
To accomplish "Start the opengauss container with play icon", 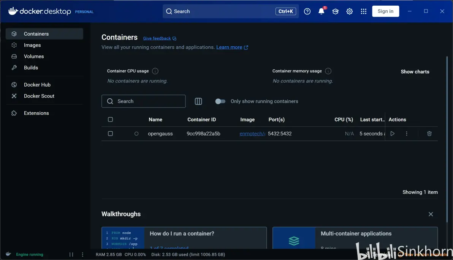I will [x=392, y=134].
